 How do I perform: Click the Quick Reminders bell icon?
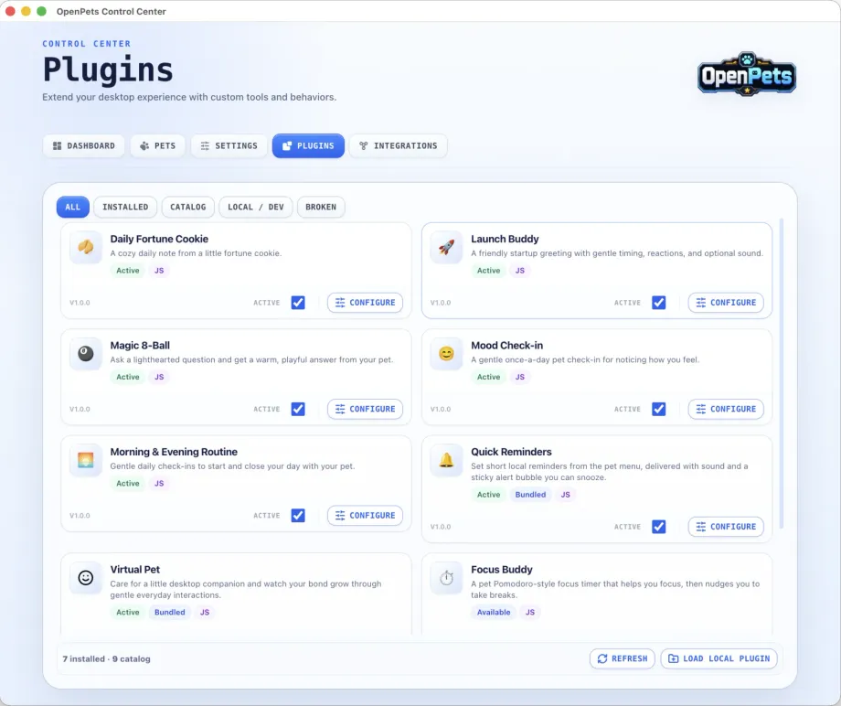coord(446,460)
